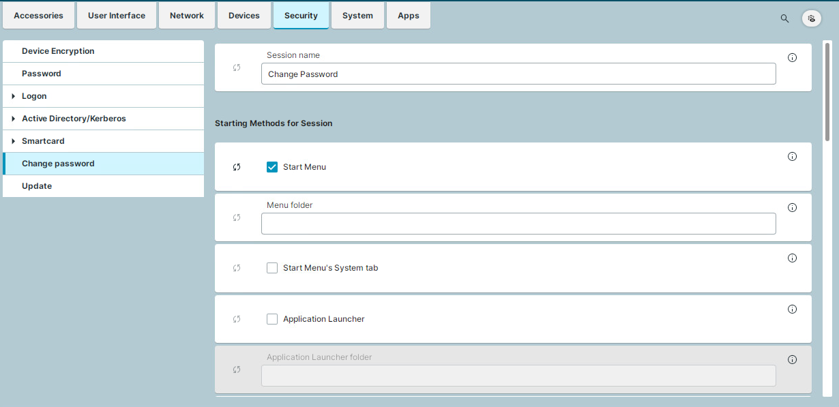Click the Menu folder text field
Viewport: 839px width, 407px height.
518,224
